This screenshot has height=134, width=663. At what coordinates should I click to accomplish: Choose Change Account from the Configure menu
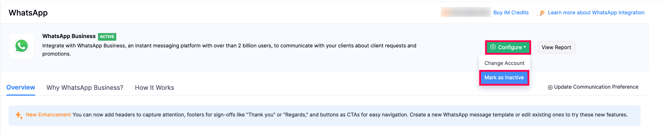click(504, 63)
